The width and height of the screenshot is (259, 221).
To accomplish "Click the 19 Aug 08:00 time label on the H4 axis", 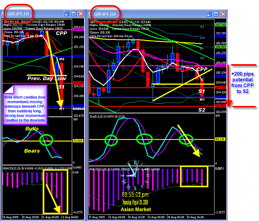I will (156, 217).
